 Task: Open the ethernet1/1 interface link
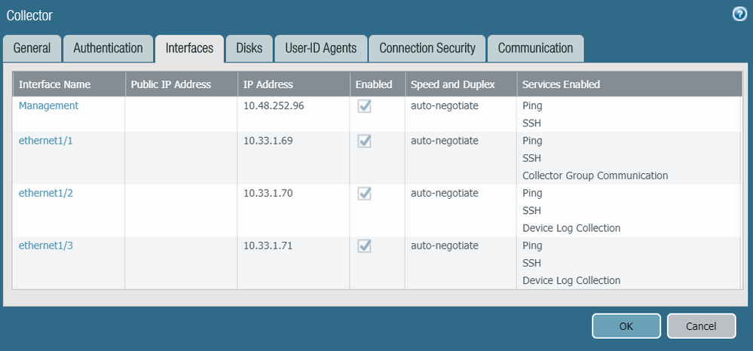(x=46, y=141)
